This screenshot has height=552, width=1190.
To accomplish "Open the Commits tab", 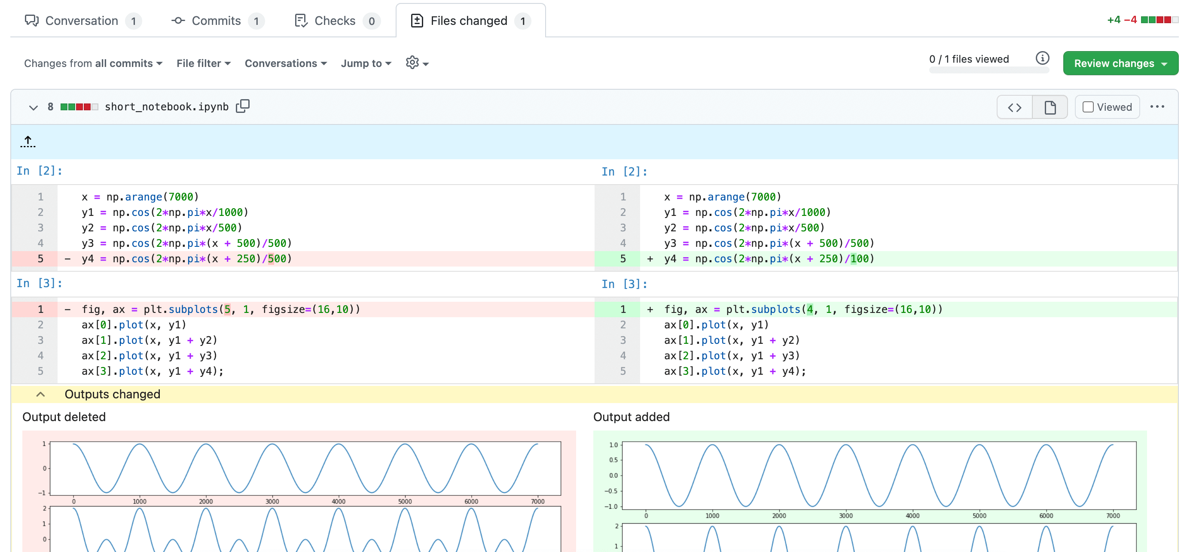I will click(x=216, y=20).
